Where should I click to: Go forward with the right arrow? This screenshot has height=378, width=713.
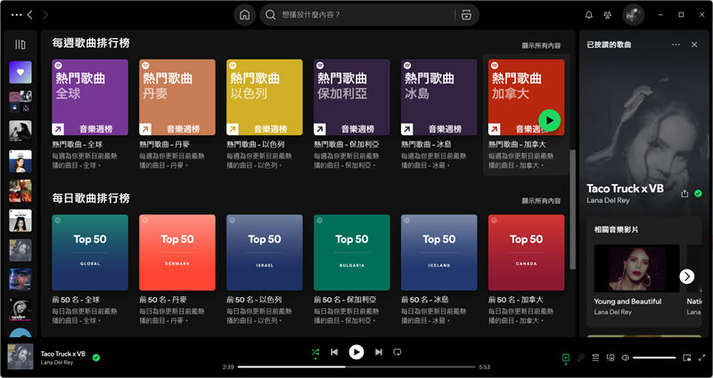45,15
